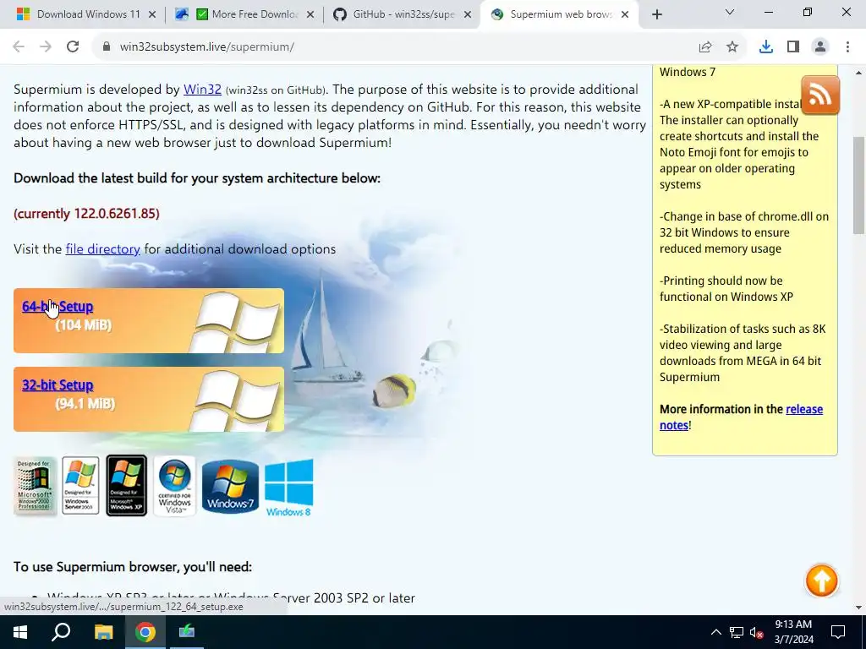Click the Certified for Windows Vista badge

tap(174, 486)
